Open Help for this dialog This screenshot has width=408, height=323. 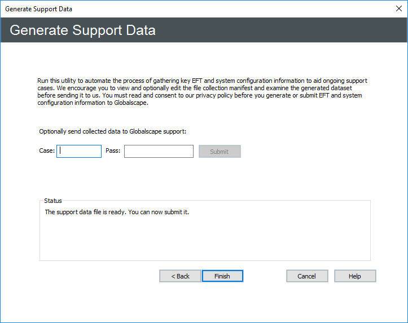354,276
